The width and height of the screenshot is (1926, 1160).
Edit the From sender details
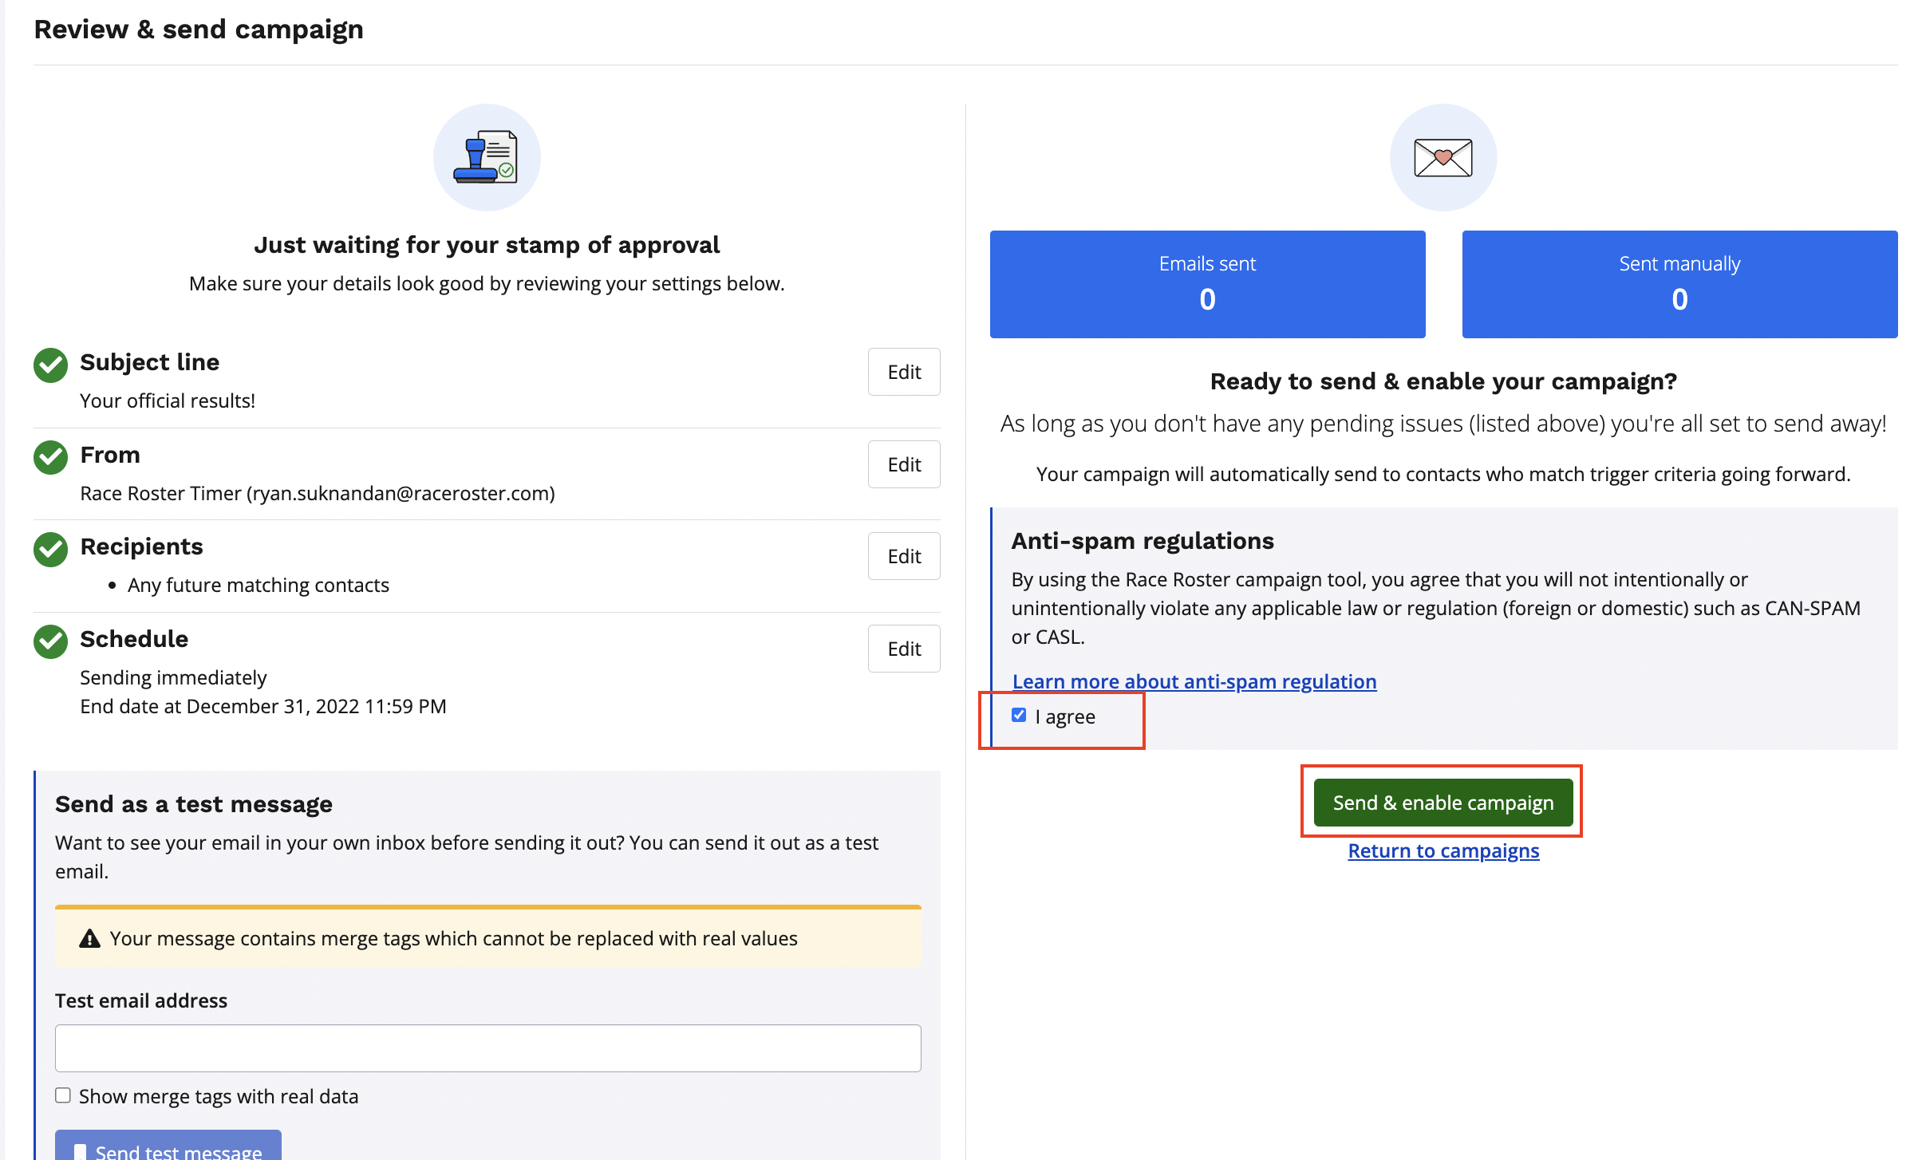click(x=904, y=464)
